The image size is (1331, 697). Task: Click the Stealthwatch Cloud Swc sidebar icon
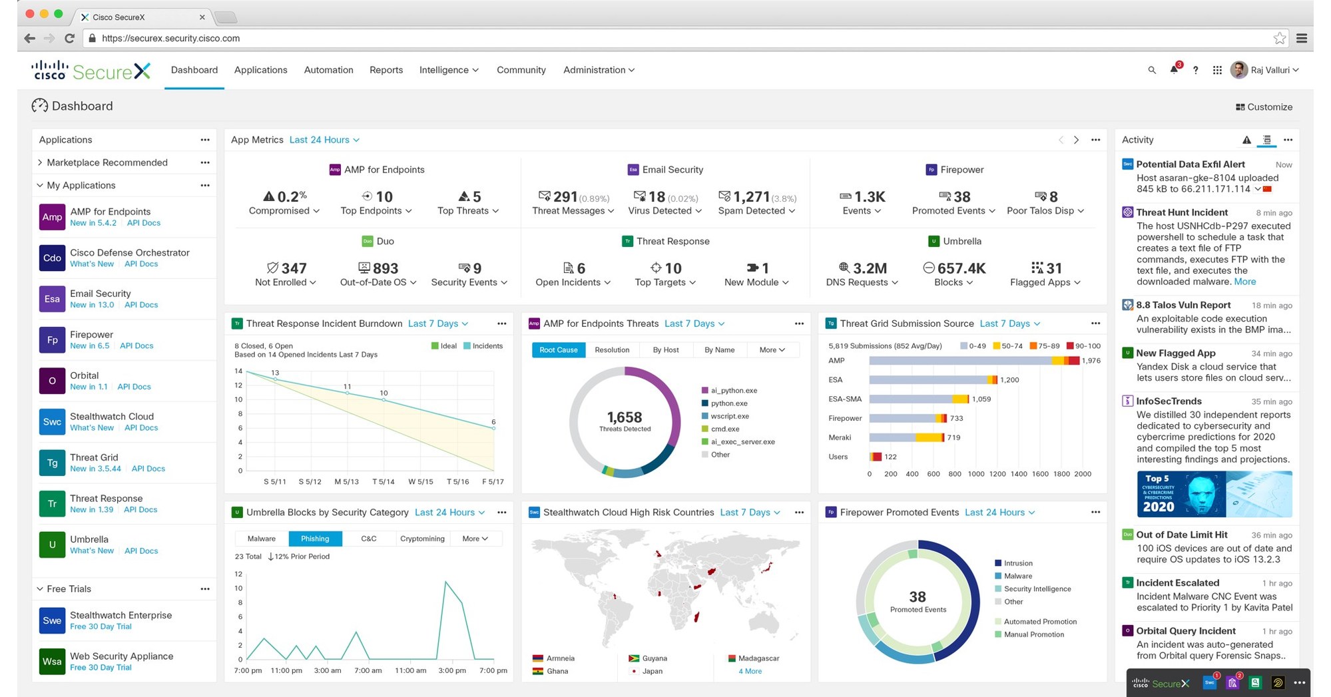pyautogui.click(x=52, y=421)
